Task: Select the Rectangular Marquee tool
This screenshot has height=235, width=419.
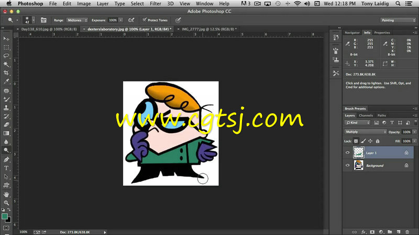Action: 6,48
